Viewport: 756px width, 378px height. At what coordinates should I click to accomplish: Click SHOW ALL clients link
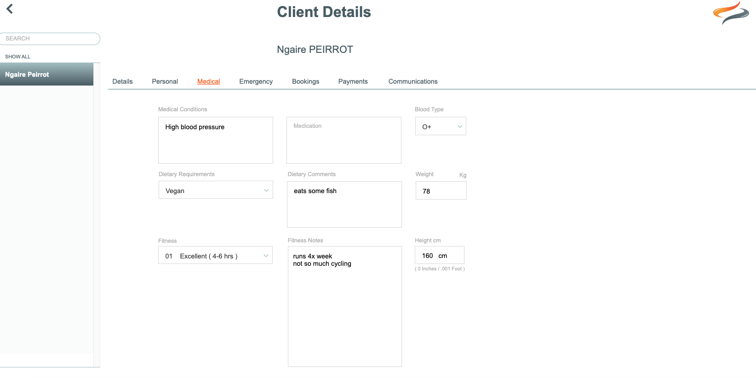pos(17,57)
